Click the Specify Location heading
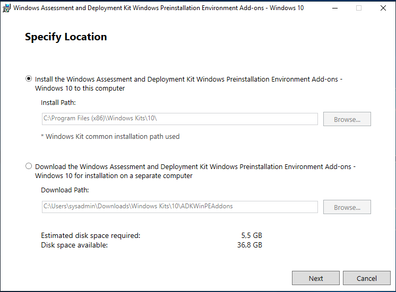Image resolution: width=396 pixels, height=292 pixels. [x=66, y=37]
